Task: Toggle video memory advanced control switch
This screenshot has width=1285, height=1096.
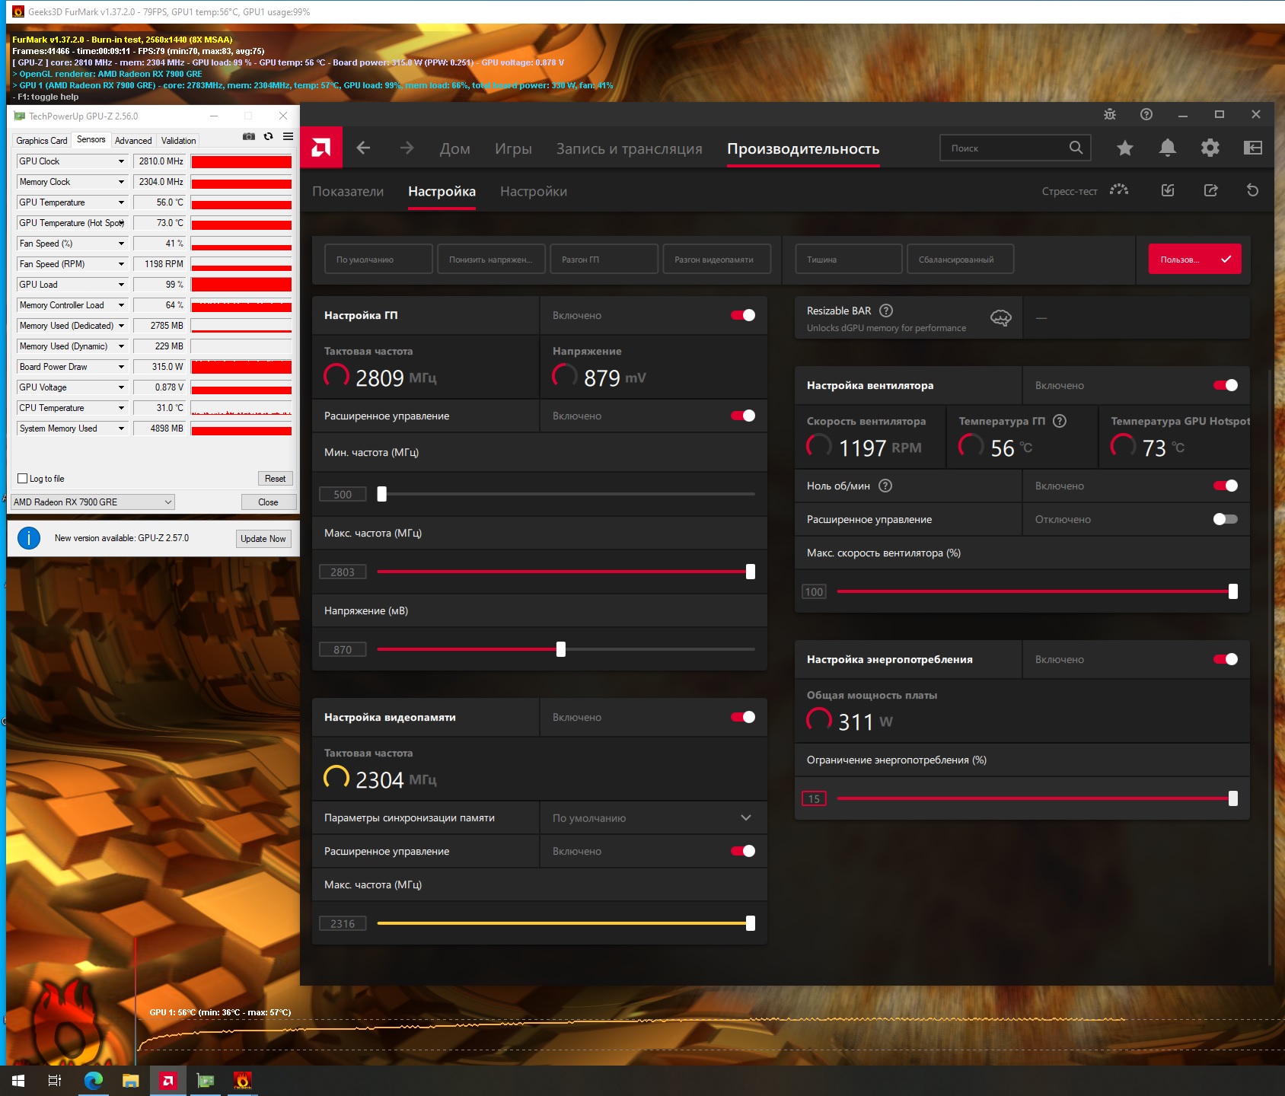Action: (743, 851)
